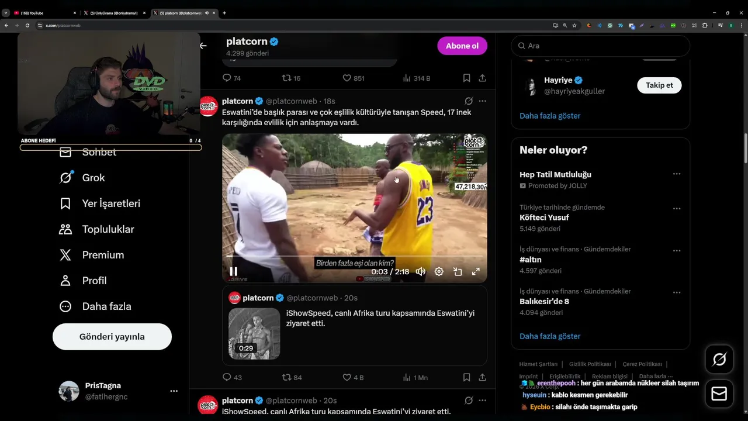The image size is (748, 421).
Task: Open Chrome three-dot menu
Action: pos(742,26)
